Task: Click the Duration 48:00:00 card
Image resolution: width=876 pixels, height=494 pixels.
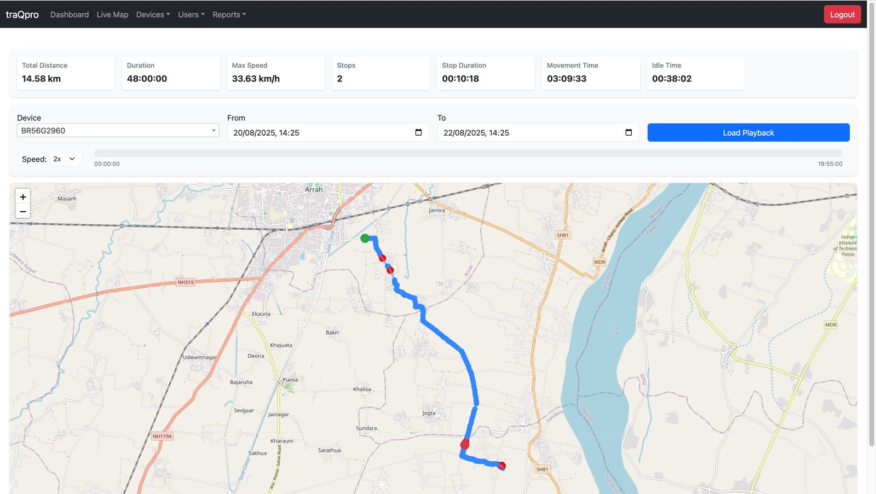Action: (171, 73)
